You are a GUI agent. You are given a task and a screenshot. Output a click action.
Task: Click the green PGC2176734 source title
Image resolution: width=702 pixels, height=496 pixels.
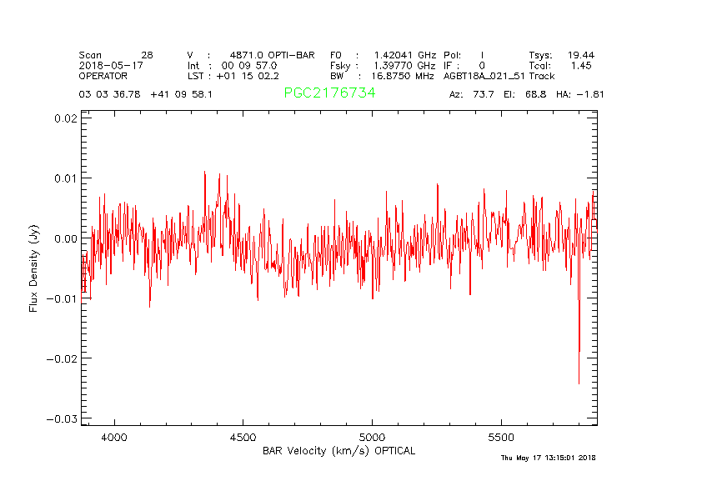click(x=329, y=93)
